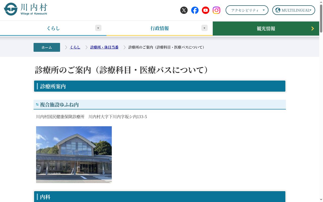Open the X (Twitter) social icon
The height and width of the screenshot is (202, 323).
click(x=184, y=10)
